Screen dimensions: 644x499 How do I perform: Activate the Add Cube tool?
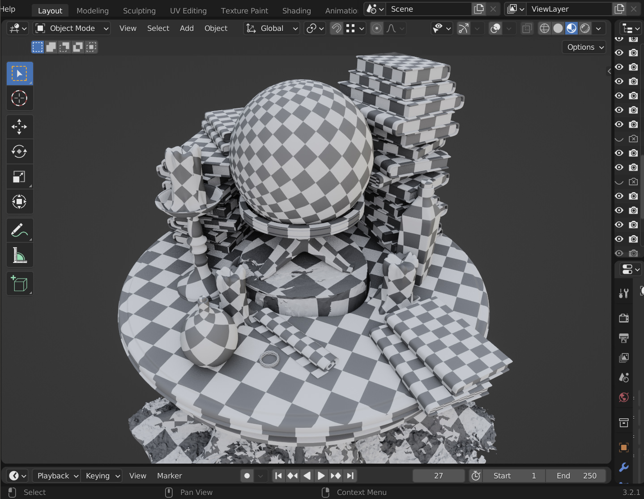[19, 284]
